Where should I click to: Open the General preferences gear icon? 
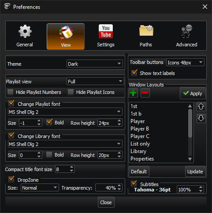[x=25, y=31]
